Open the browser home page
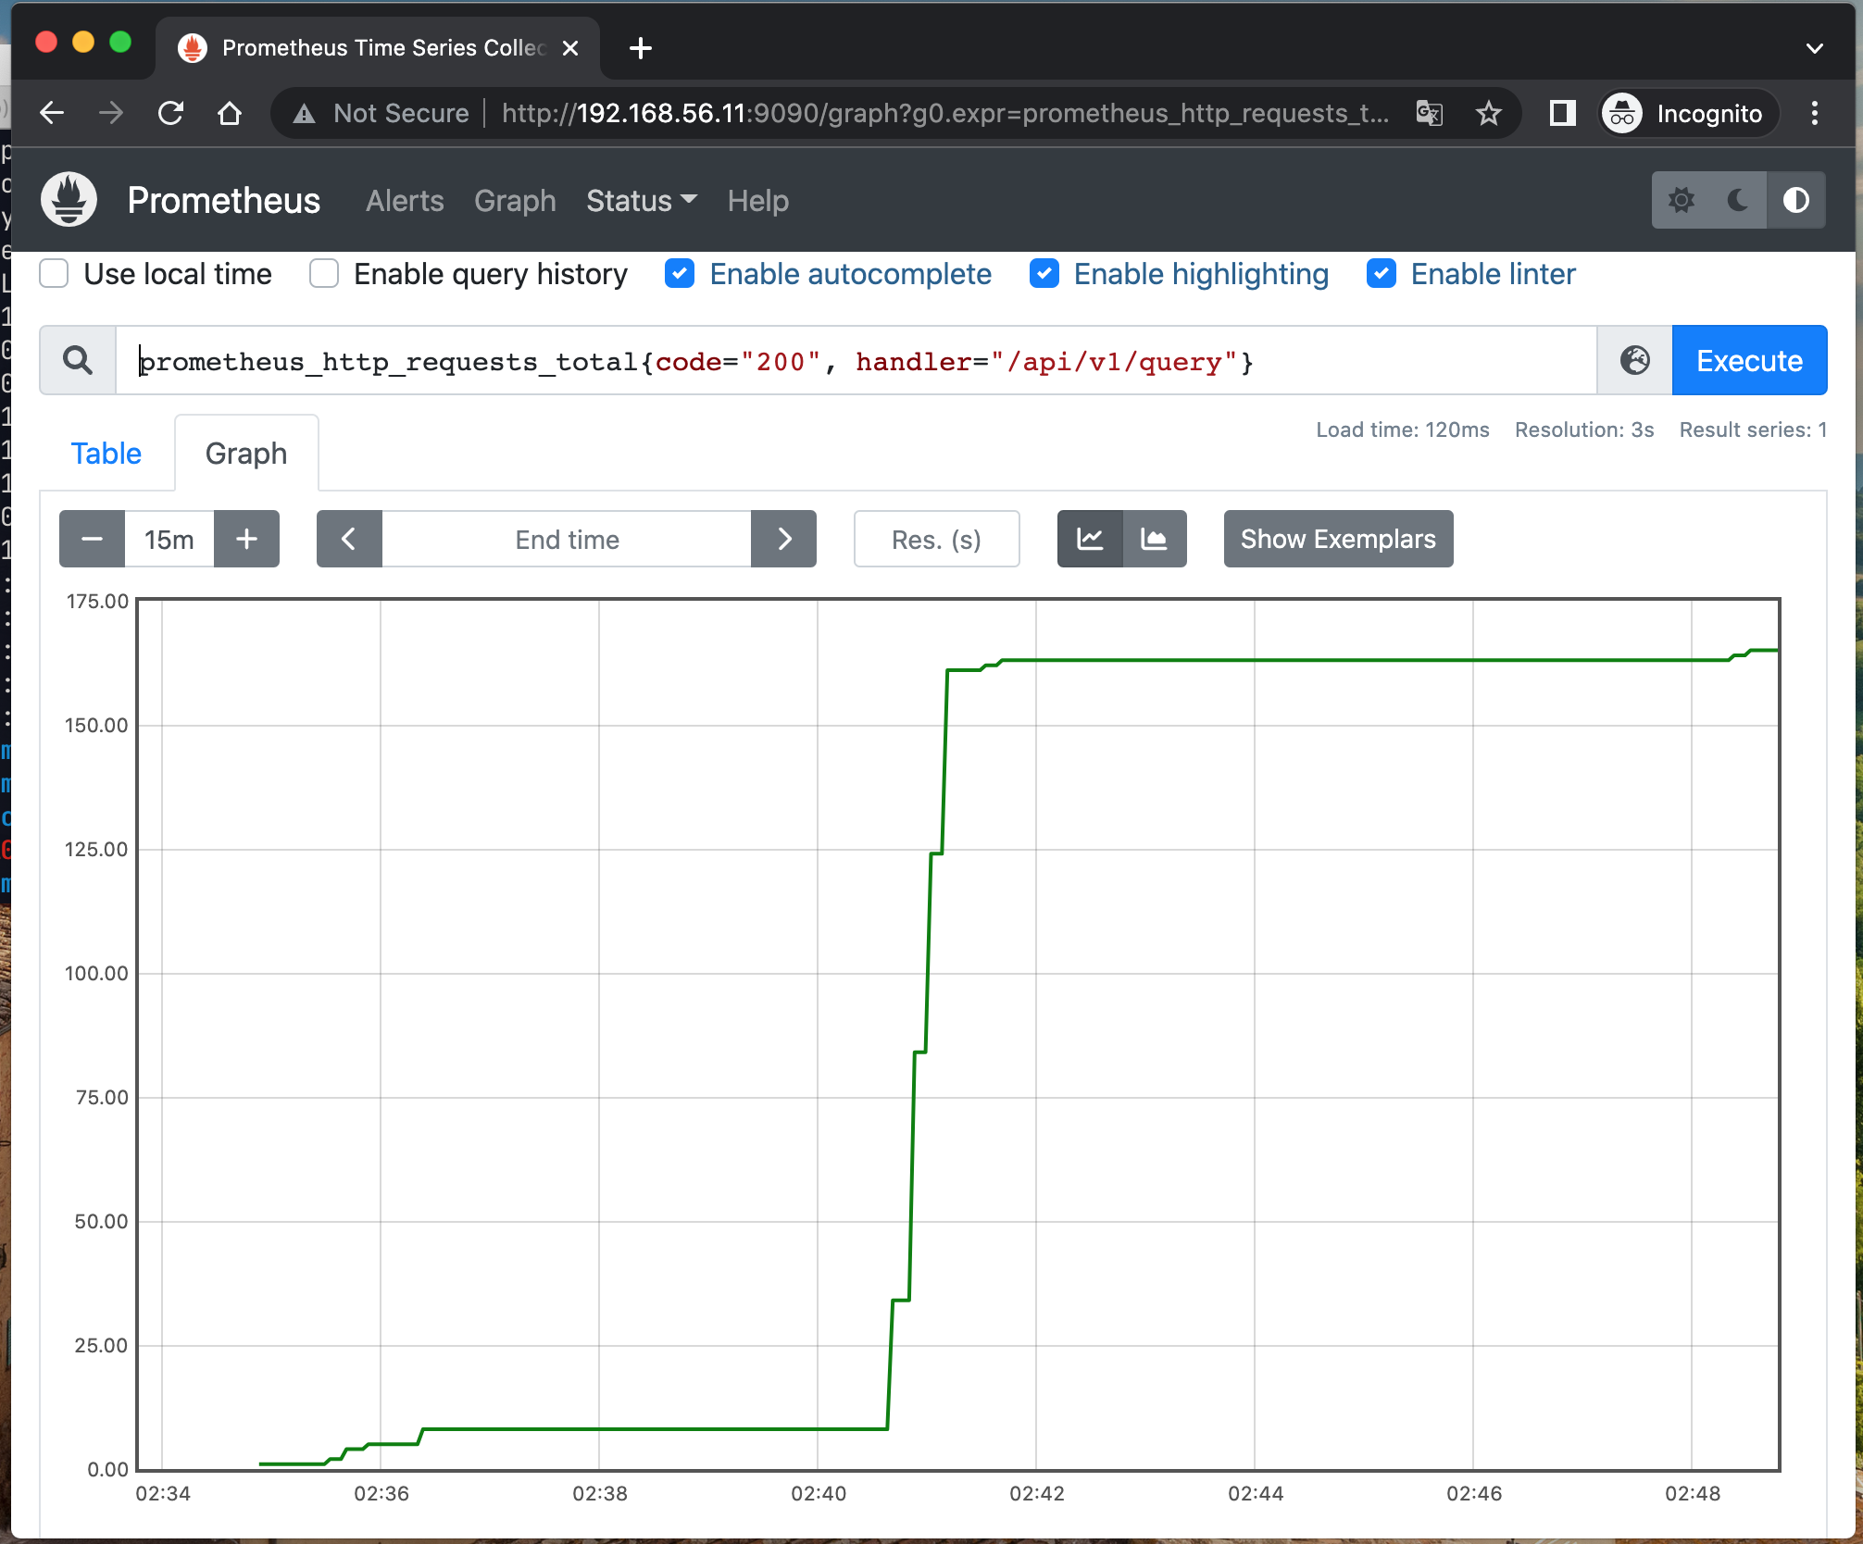The image size is (1863, 1544). click(230, 113)
